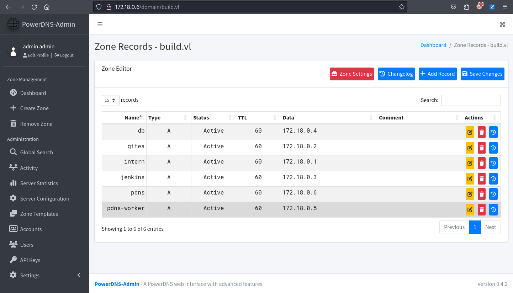The width and height of the screenshot is (513, 293).
Task: View Server Statistics
Action: click(39, 183)
